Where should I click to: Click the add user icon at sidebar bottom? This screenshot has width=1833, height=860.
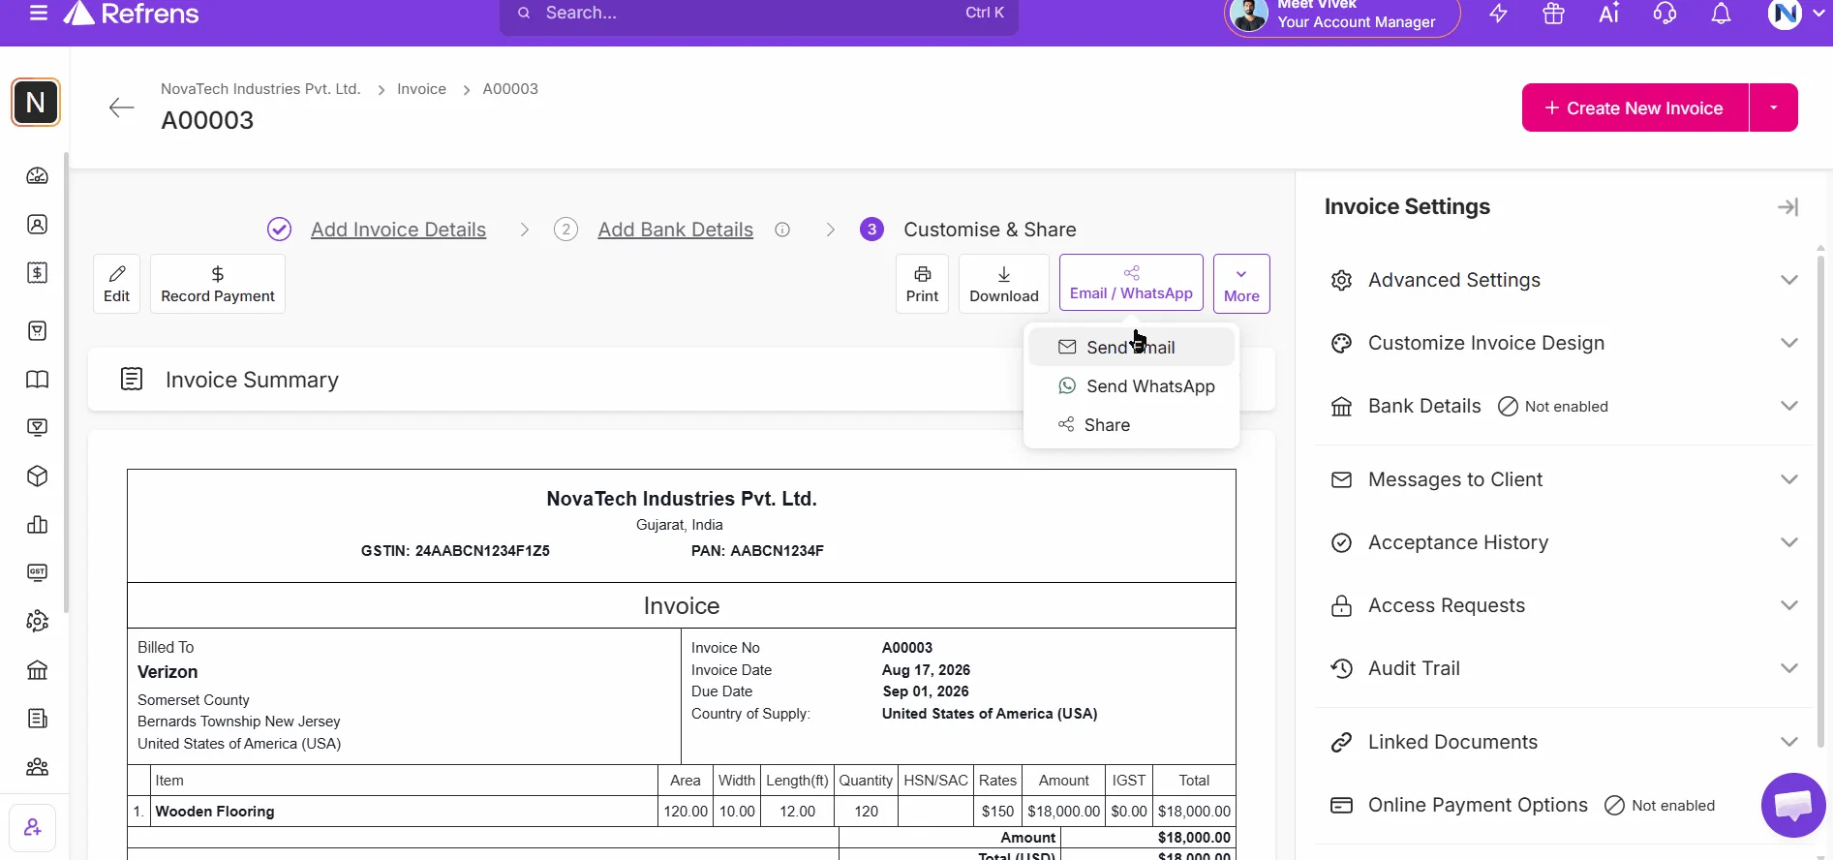coord(33,828)
